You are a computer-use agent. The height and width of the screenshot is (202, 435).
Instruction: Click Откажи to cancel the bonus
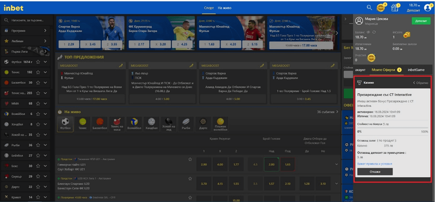[375, 172]
